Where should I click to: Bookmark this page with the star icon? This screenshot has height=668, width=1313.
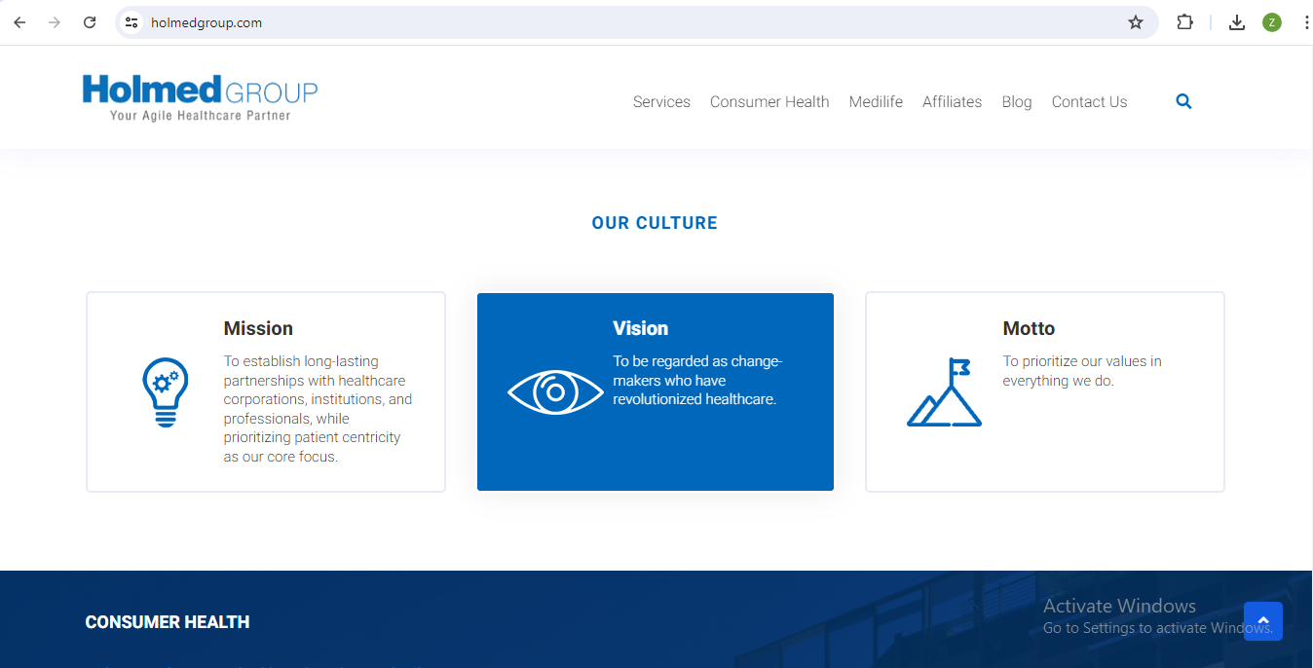(1135, 22)
